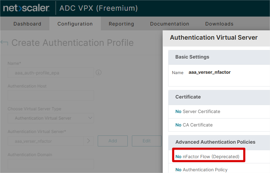Click the NetScaler logo
This screenshot has width=270, height=173.
(x=26, y=8)
